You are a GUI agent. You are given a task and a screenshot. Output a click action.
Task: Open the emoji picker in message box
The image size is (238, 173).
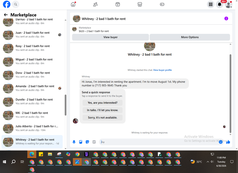click(220, 142)
